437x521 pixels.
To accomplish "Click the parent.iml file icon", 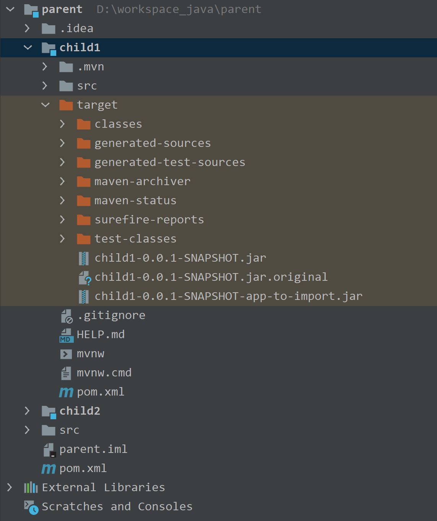I will click(49, 449).
